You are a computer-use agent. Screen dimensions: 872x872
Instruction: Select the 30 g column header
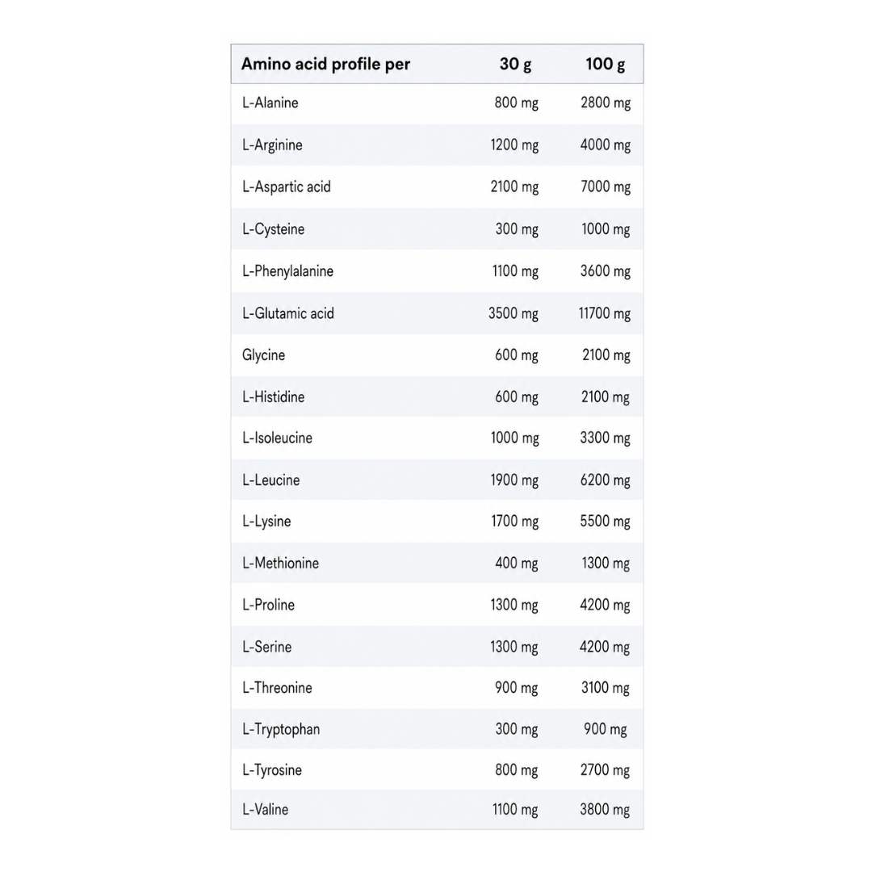(515, 65)
